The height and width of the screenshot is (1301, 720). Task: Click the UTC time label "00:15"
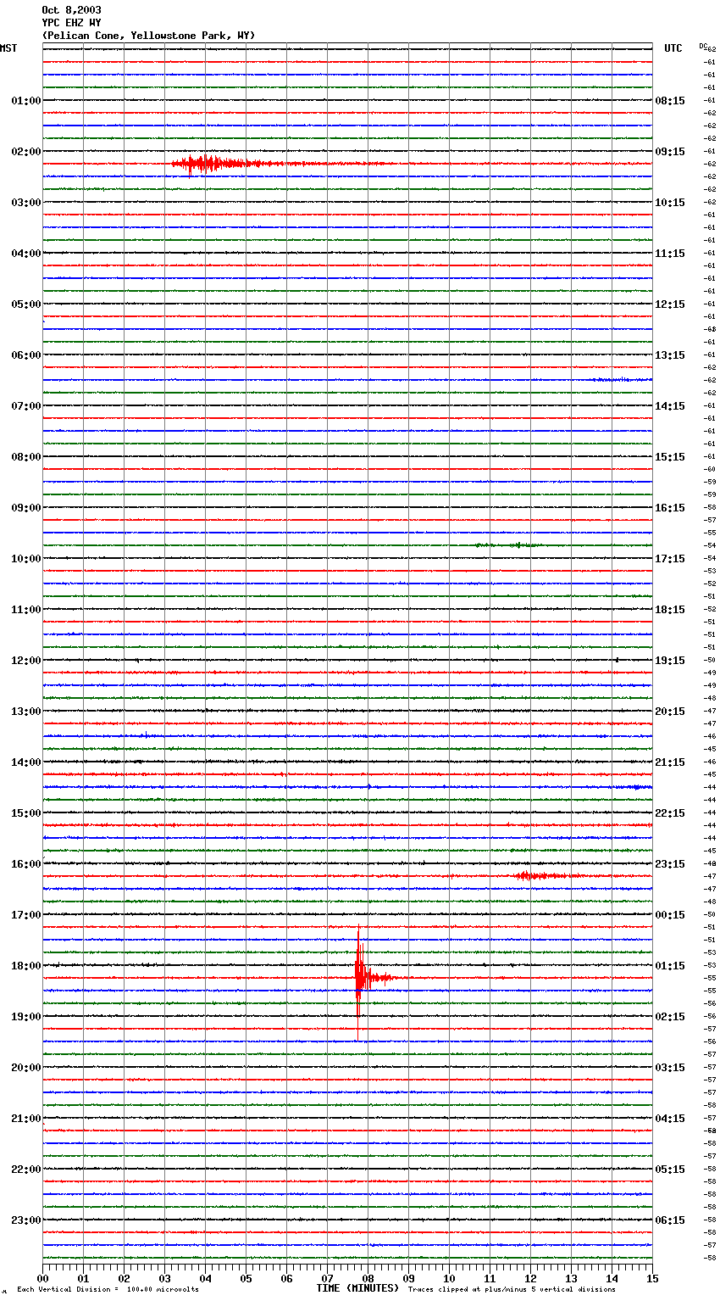click(x=670, y=915)
